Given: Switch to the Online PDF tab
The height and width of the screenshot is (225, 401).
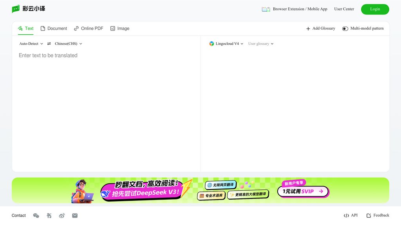Looking at the screenshot, I should click(x=89, y=28).
